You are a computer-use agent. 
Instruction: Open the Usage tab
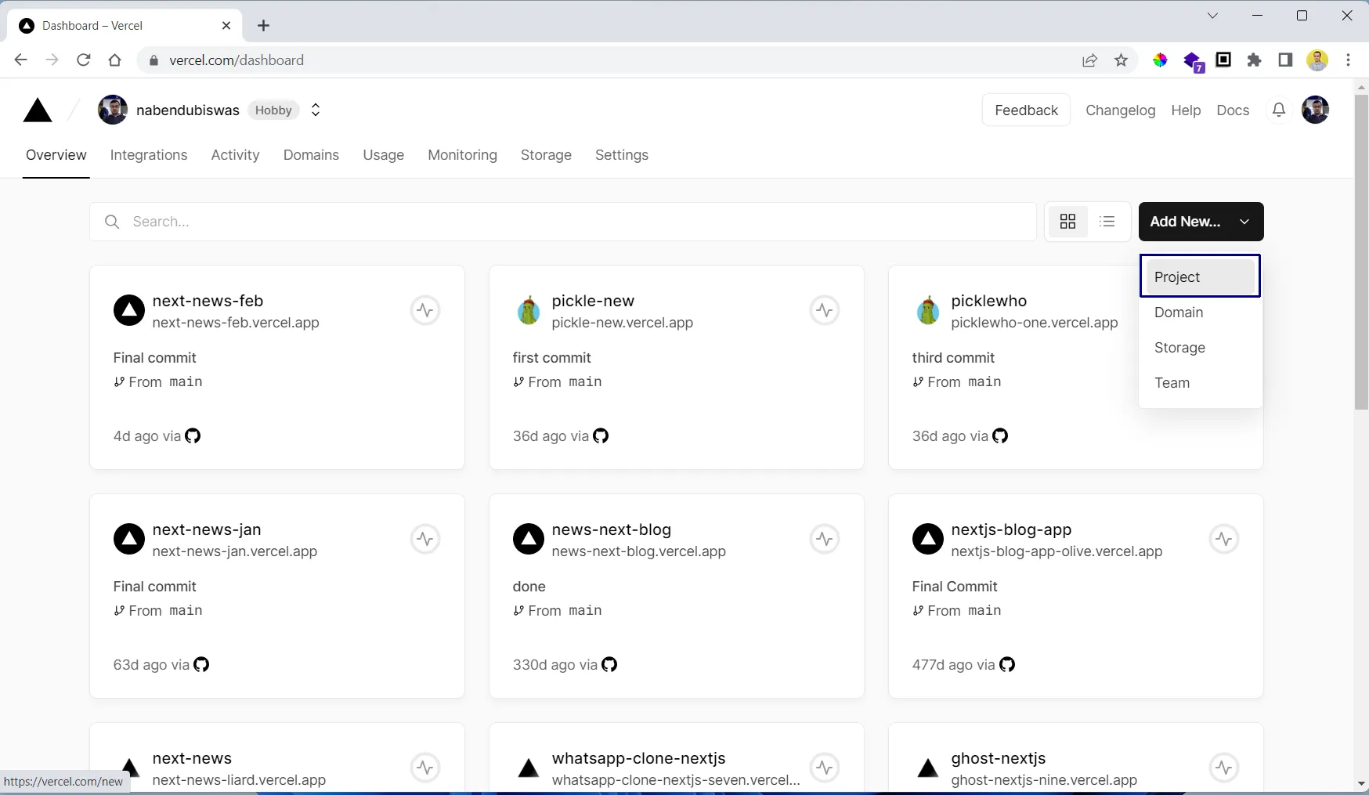(x=383, y=155)
